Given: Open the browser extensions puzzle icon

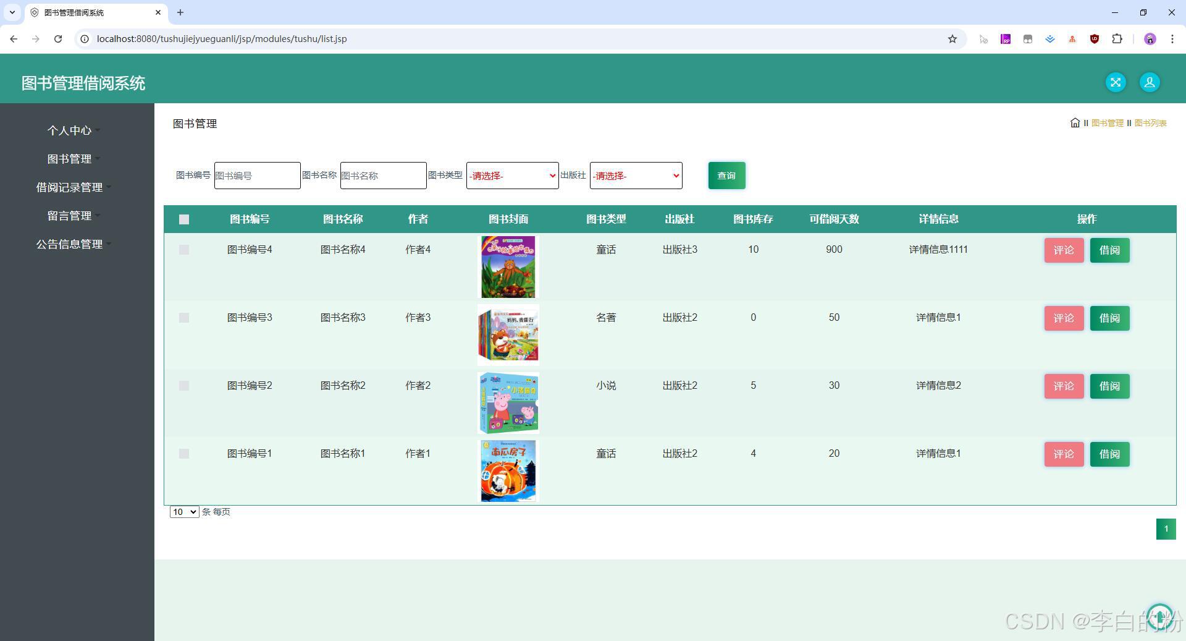Looking at the screenshot, I should click(1117, 39).
